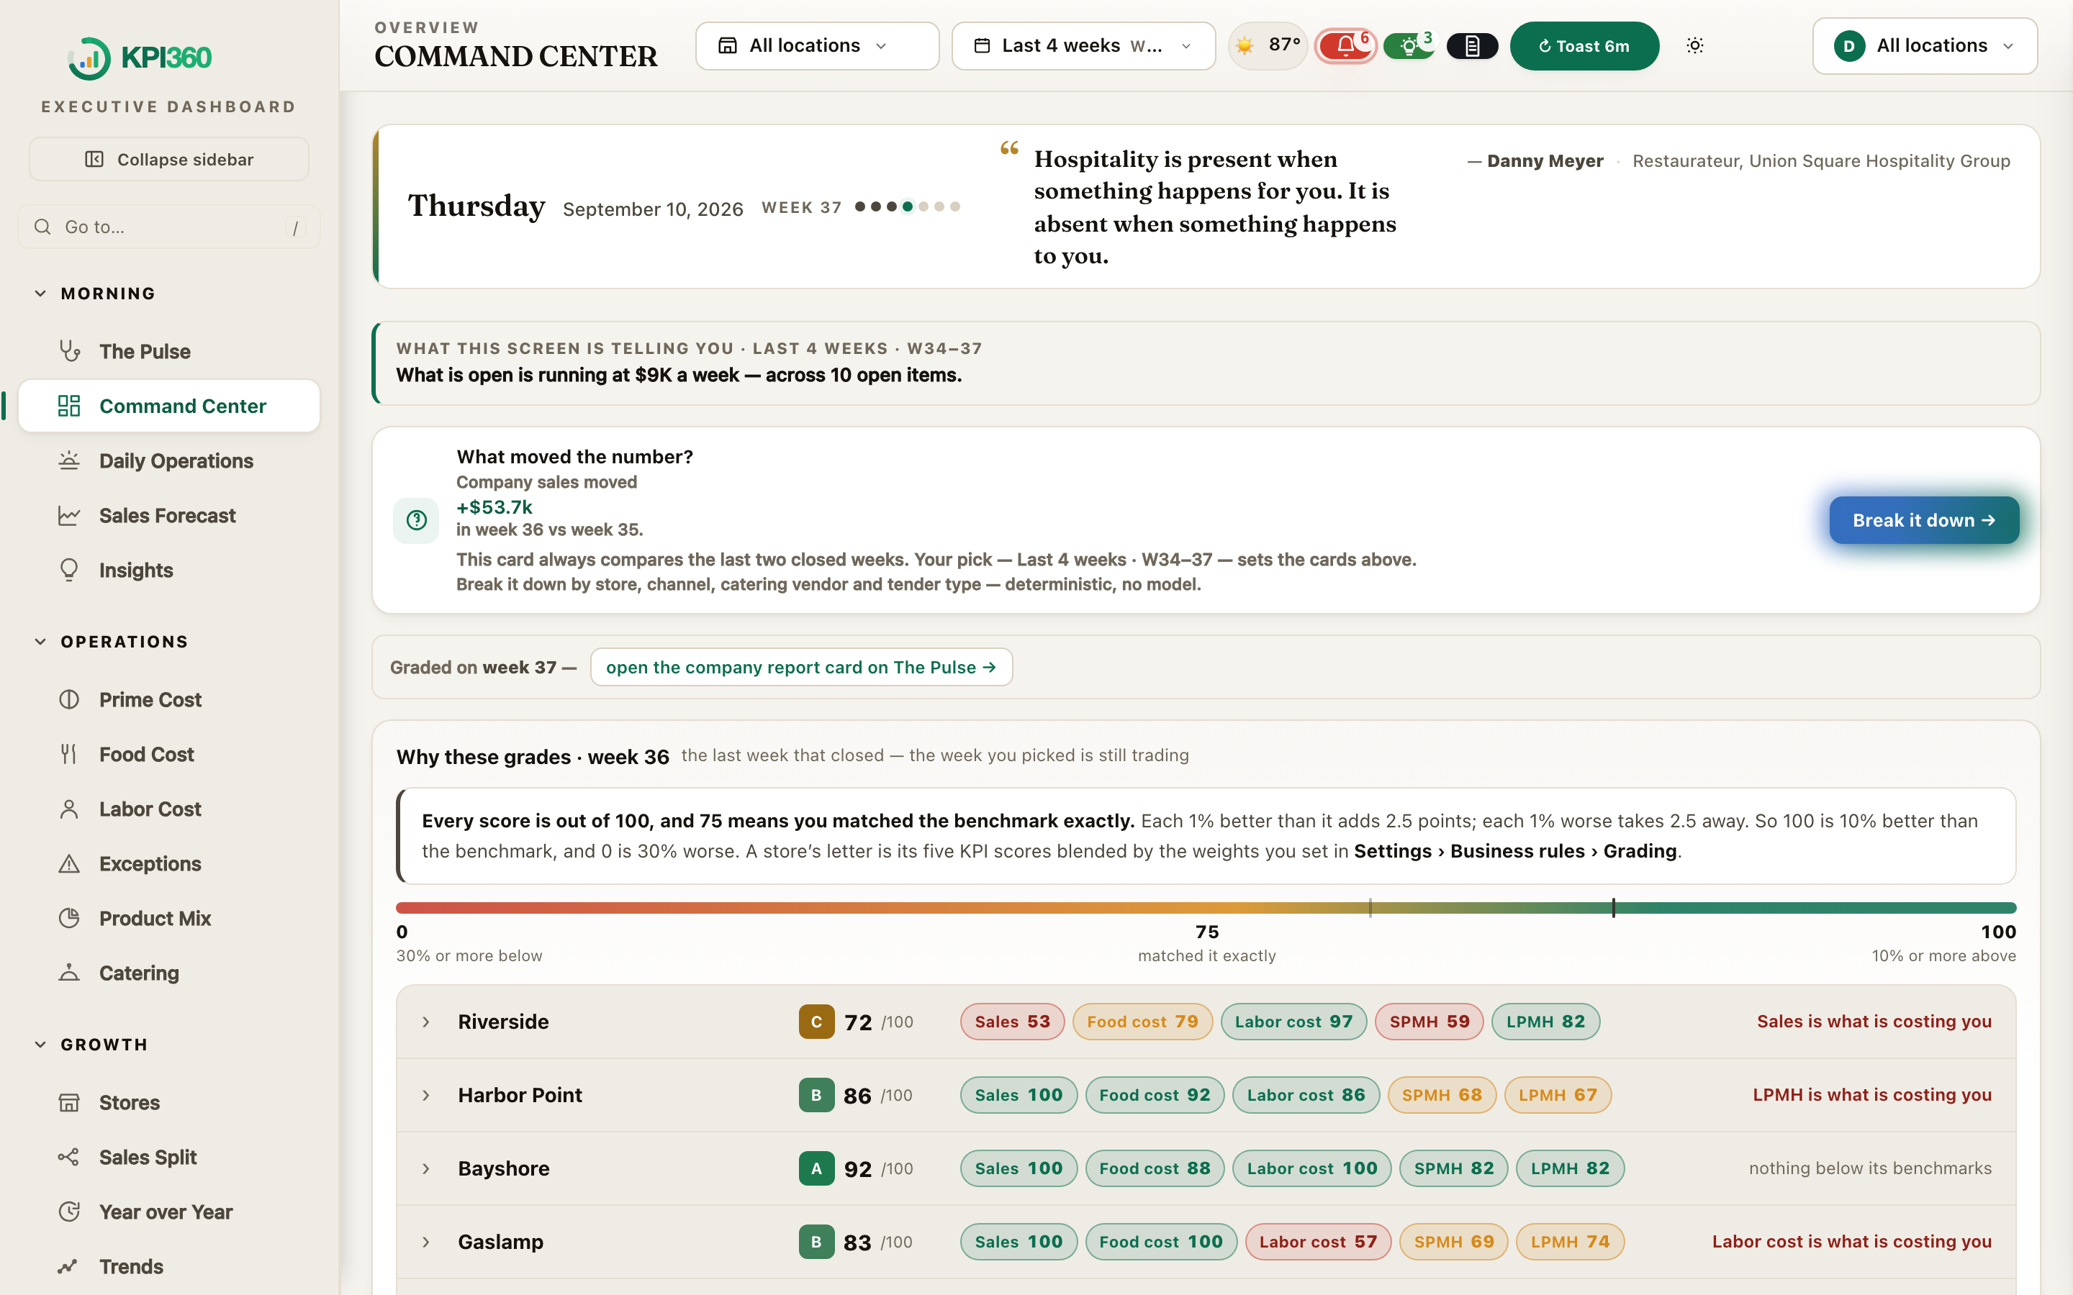This screenshot has height=1295, width=2073.
Task: Click the Sales Split share icon
Action: [x=69, y=1157]
